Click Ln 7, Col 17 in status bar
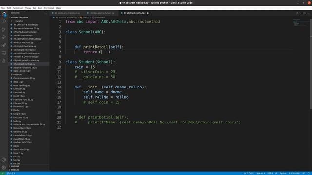The image size is (312, 175). click(249, 173)
